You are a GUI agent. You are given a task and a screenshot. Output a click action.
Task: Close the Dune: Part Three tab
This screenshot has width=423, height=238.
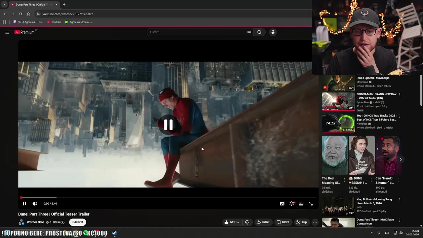click(56, 5)
